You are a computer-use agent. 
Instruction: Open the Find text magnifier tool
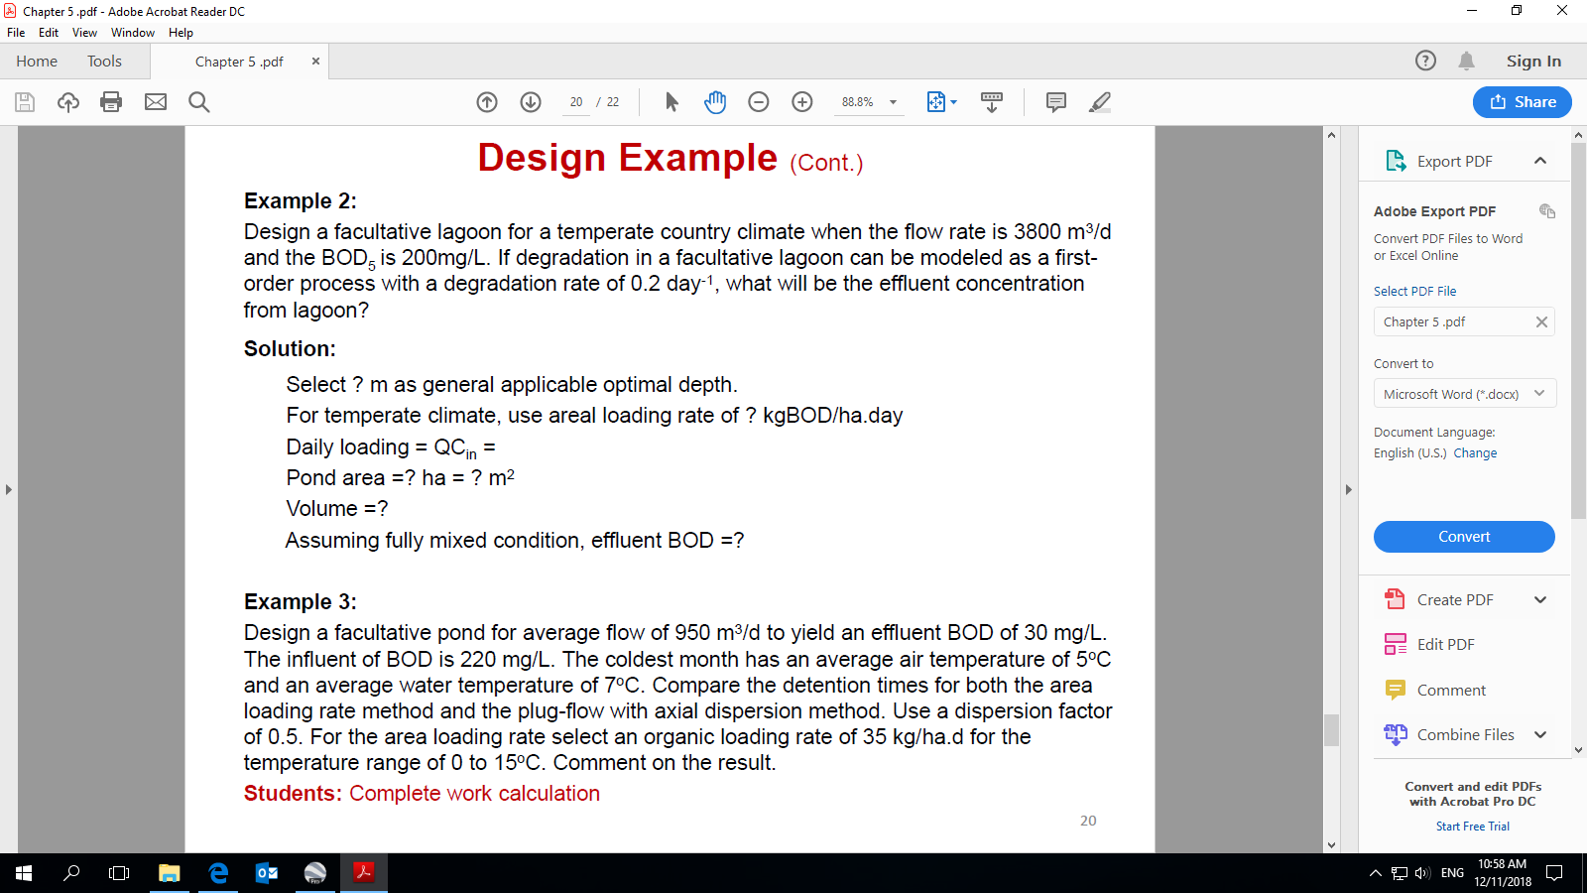click(199, 102)
